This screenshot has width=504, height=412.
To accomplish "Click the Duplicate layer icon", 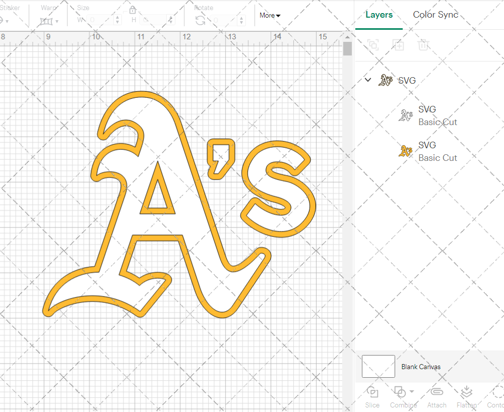I will [x=398, y=45].
